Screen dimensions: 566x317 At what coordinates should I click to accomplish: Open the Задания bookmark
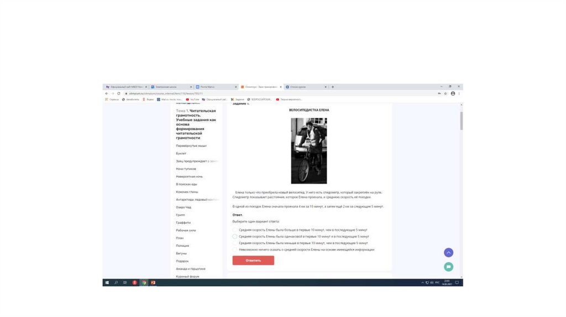tap(238, 99)
